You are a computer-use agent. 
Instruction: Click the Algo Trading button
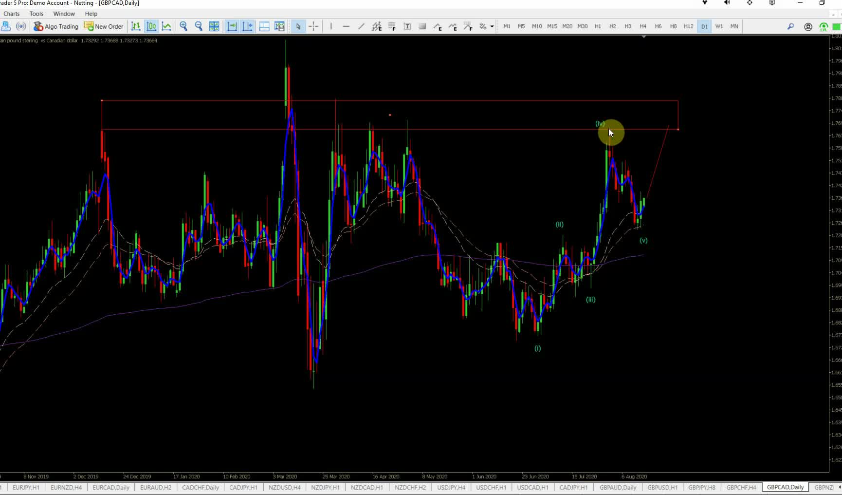click(x=56, y=26)
